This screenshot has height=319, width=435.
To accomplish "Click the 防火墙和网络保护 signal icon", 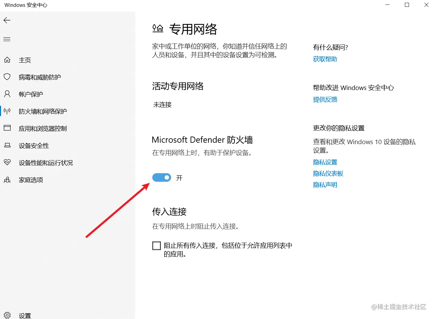I will point(7,111).
